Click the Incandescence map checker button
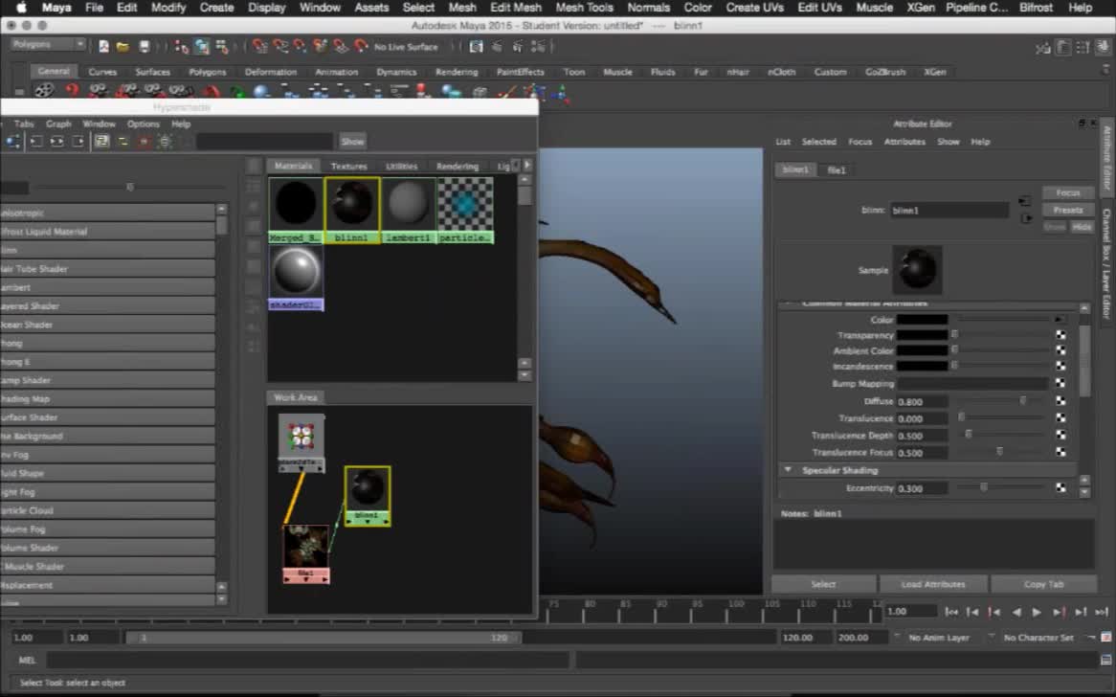The height and width of the screenshot is (697, 1116). point(1060,366)
